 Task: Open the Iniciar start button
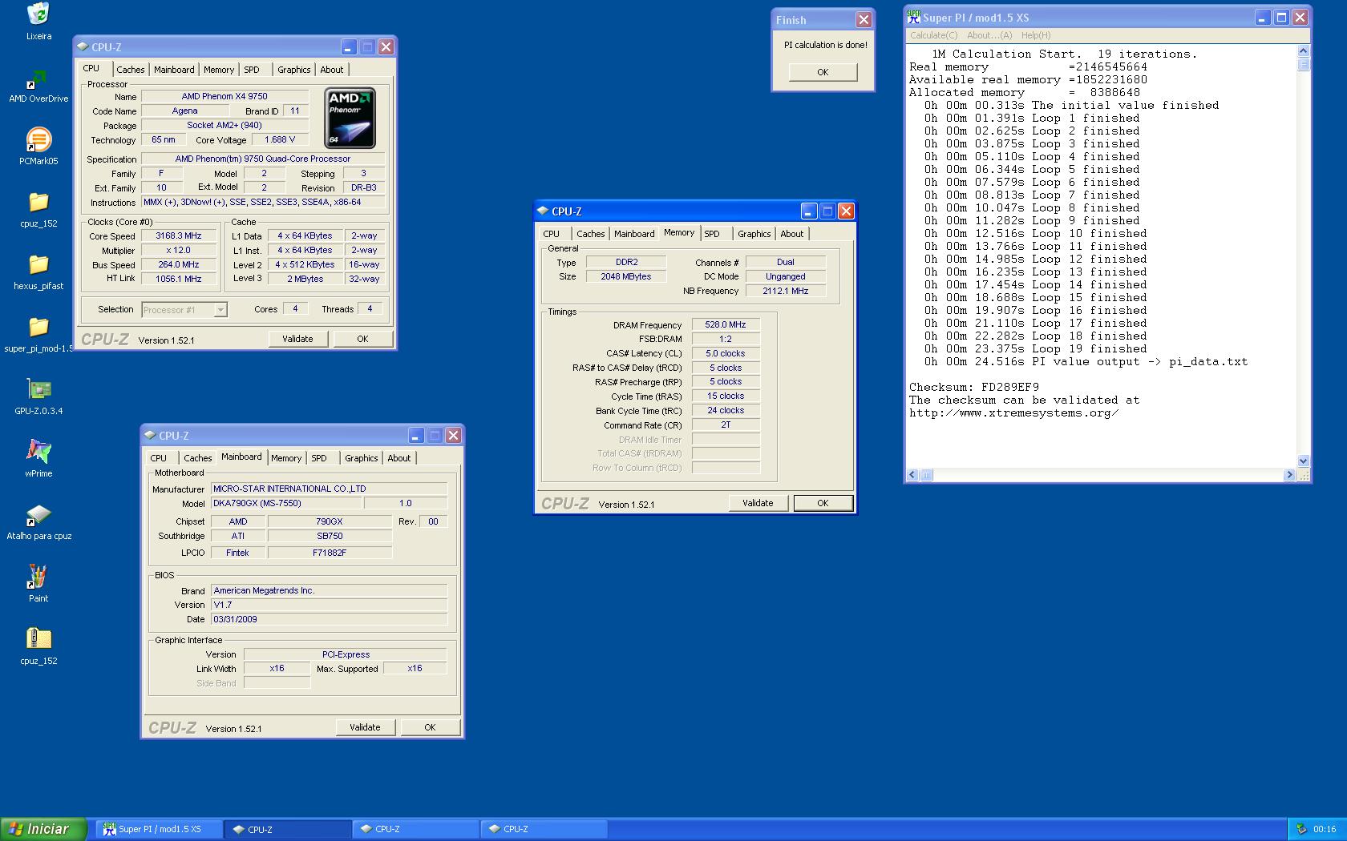coord(43,829)
